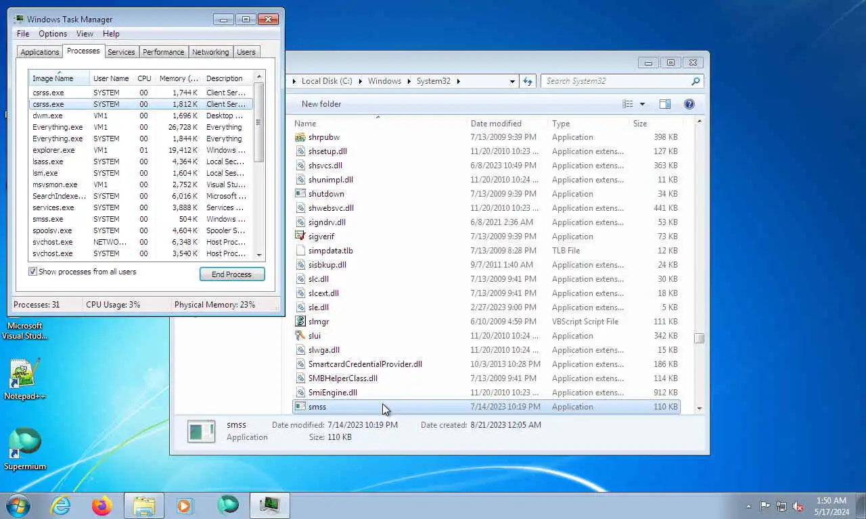The height and width of the screenshot is (519, 866).
Task: Click the search magnifier icon in Explorer
Action: click(x=695, y=81)
